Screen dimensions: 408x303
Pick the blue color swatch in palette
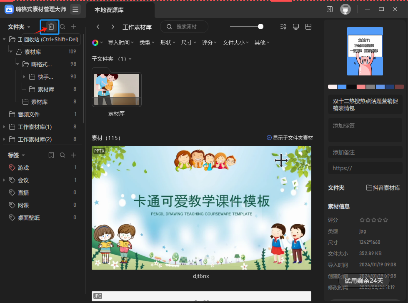coord(342,87)
